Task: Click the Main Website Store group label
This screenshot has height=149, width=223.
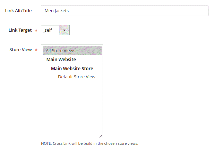Action: click(x=72, y=69)
